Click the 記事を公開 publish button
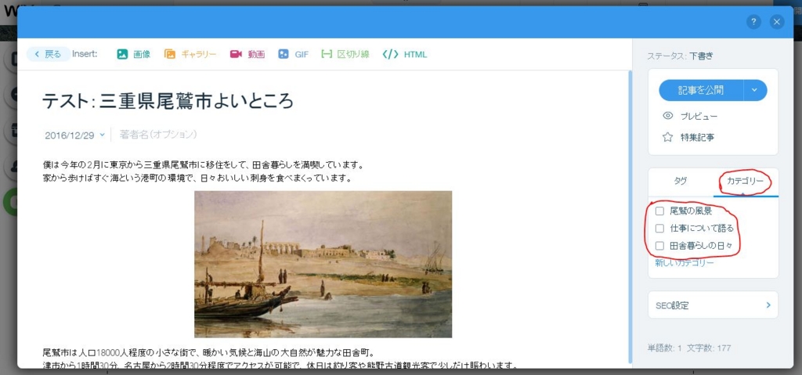Image resolution: width=802 pixels, height=375 pixels. coord(701,90)
